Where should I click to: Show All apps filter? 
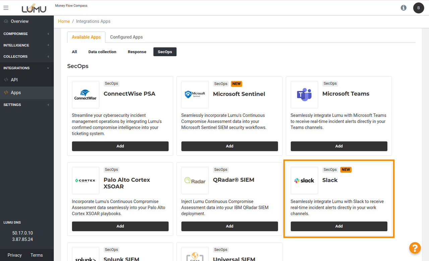click(74, 52)
